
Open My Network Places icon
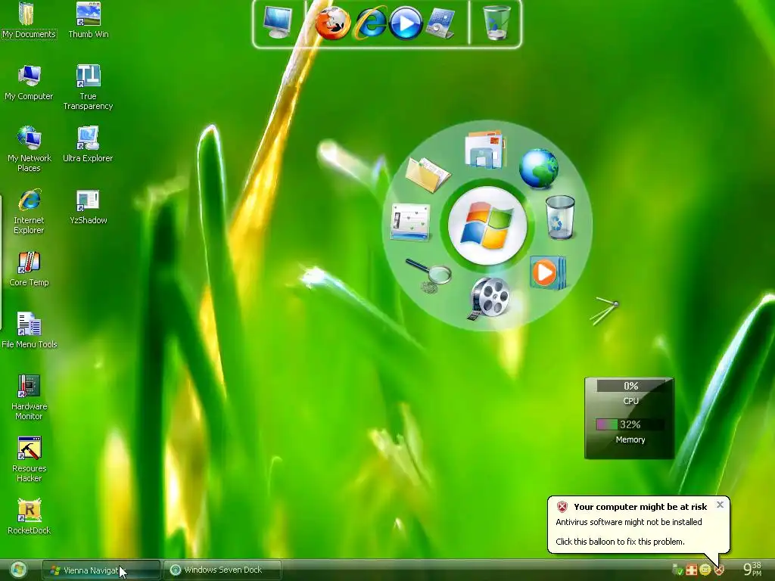click(29, 149)
